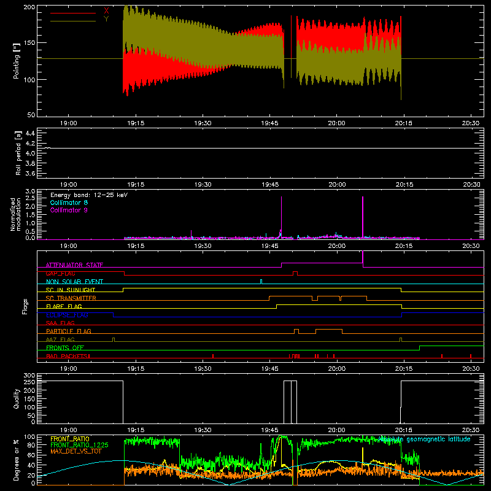Image resolution: width=491 pixels, height=491 pixels.
Task: Click the yellow 'FRONT_RATIO' legend label
Action: [x=70, y=439]
